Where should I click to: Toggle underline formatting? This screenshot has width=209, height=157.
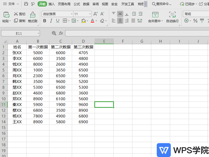point(57,21)
